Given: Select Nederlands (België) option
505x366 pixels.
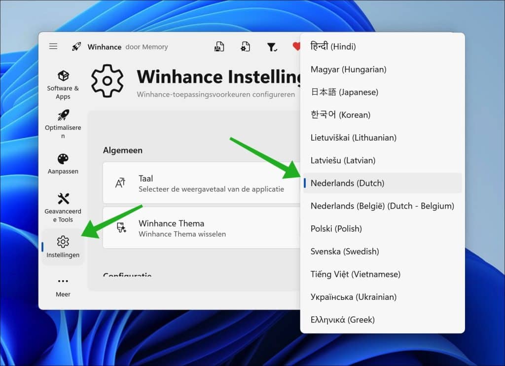Looking at the screenshot, I should click(382, 206).
